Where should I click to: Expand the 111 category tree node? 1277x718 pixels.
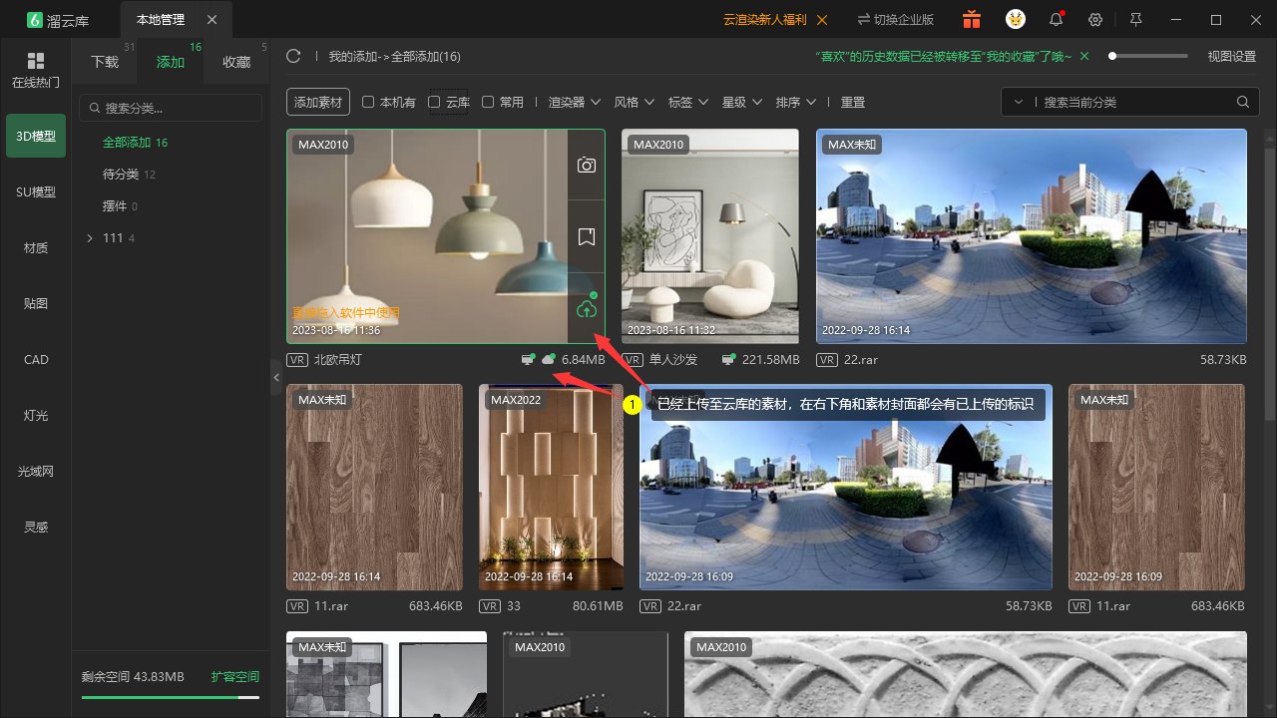click(x=90, y=237)
